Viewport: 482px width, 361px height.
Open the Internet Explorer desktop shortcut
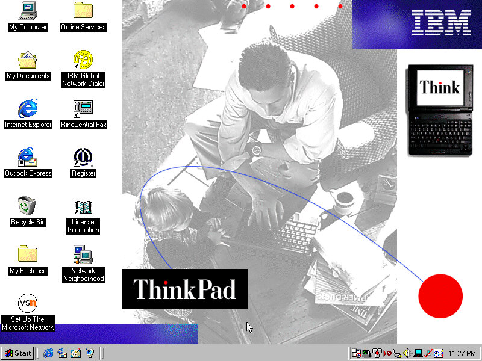click(x=28, y=109)
